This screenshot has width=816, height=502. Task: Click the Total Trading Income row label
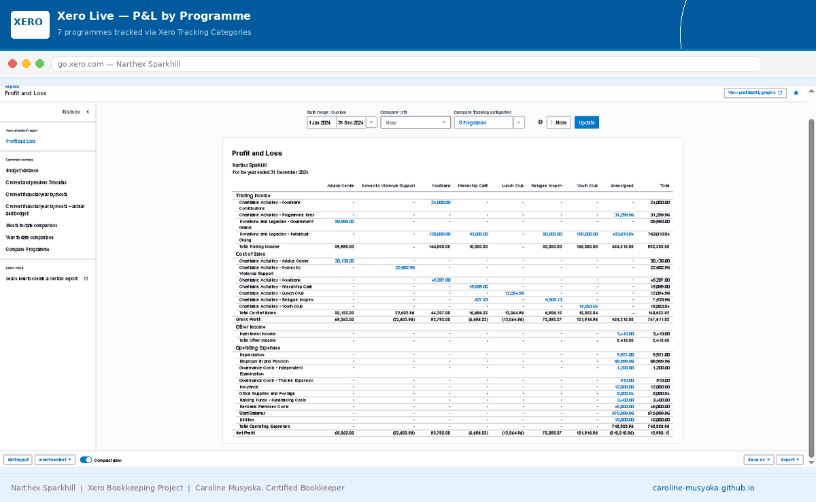[259, 246]
